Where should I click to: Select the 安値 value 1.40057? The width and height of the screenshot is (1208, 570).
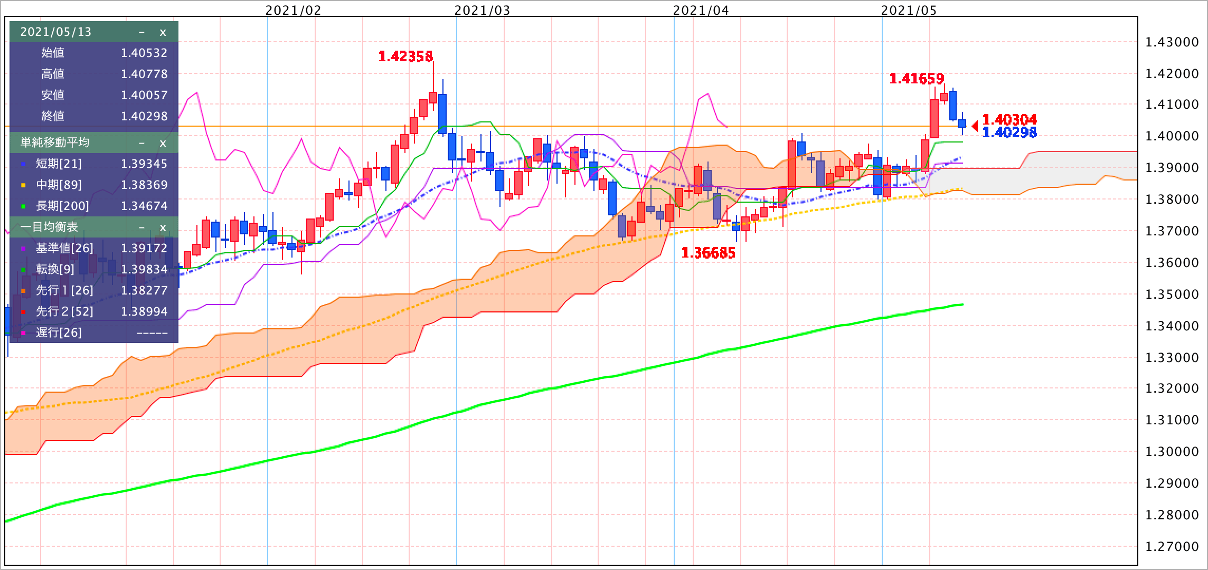tap(144, 95)
